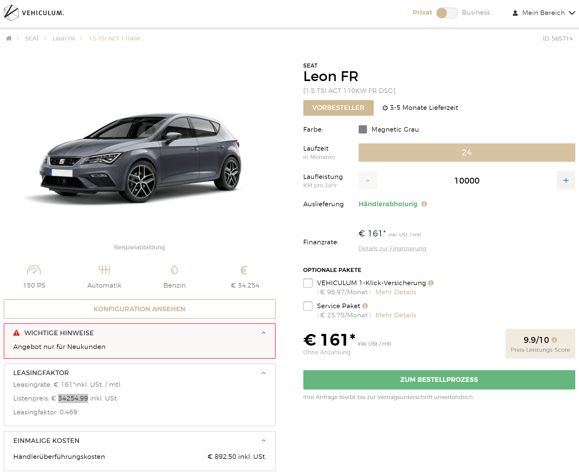Open Mehr Details for 1-Klick-Versicherung
Viewport: 579px width, 473px height.
[396, 292]
